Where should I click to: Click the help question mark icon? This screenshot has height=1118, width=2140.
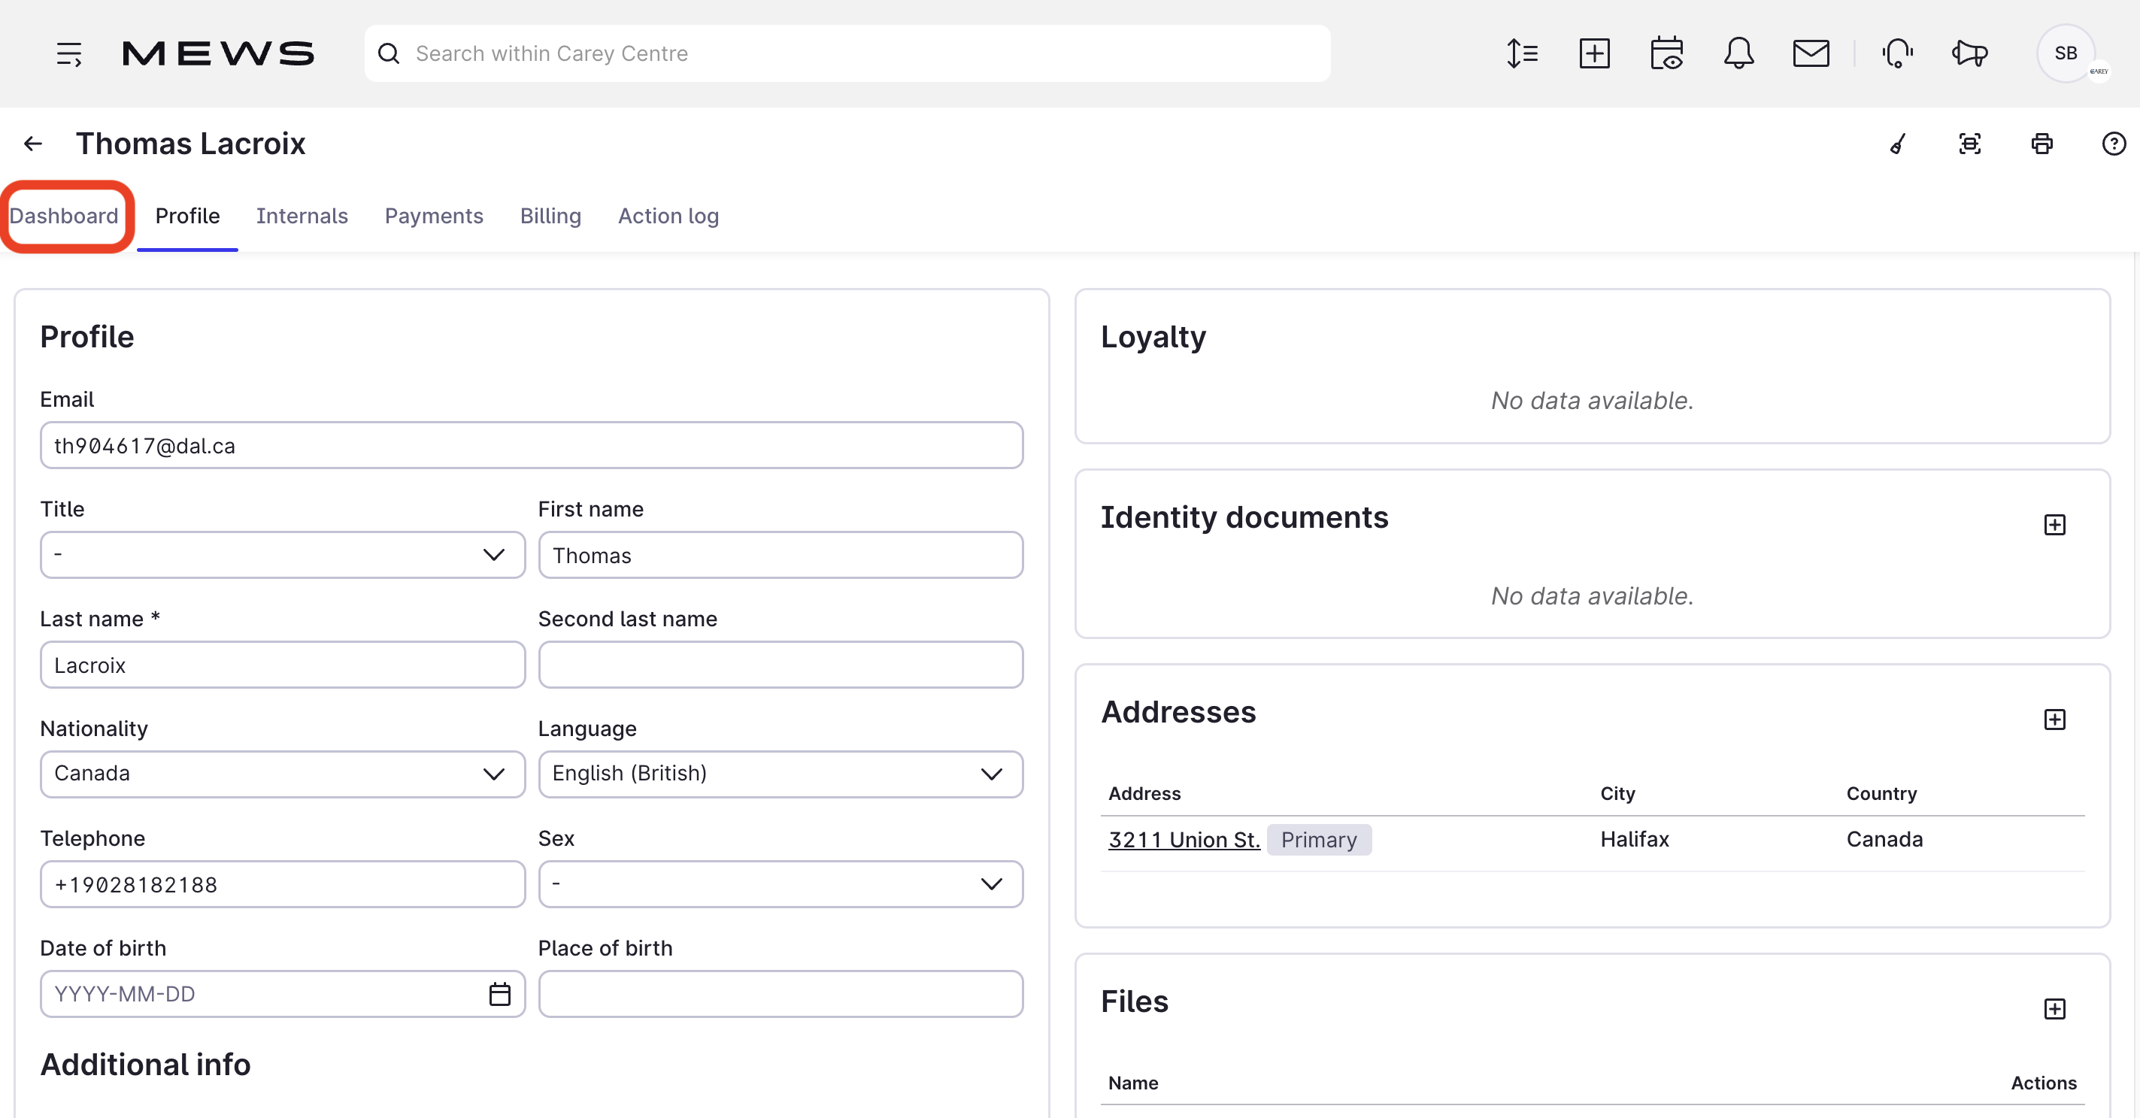[x=2113, y=144]
